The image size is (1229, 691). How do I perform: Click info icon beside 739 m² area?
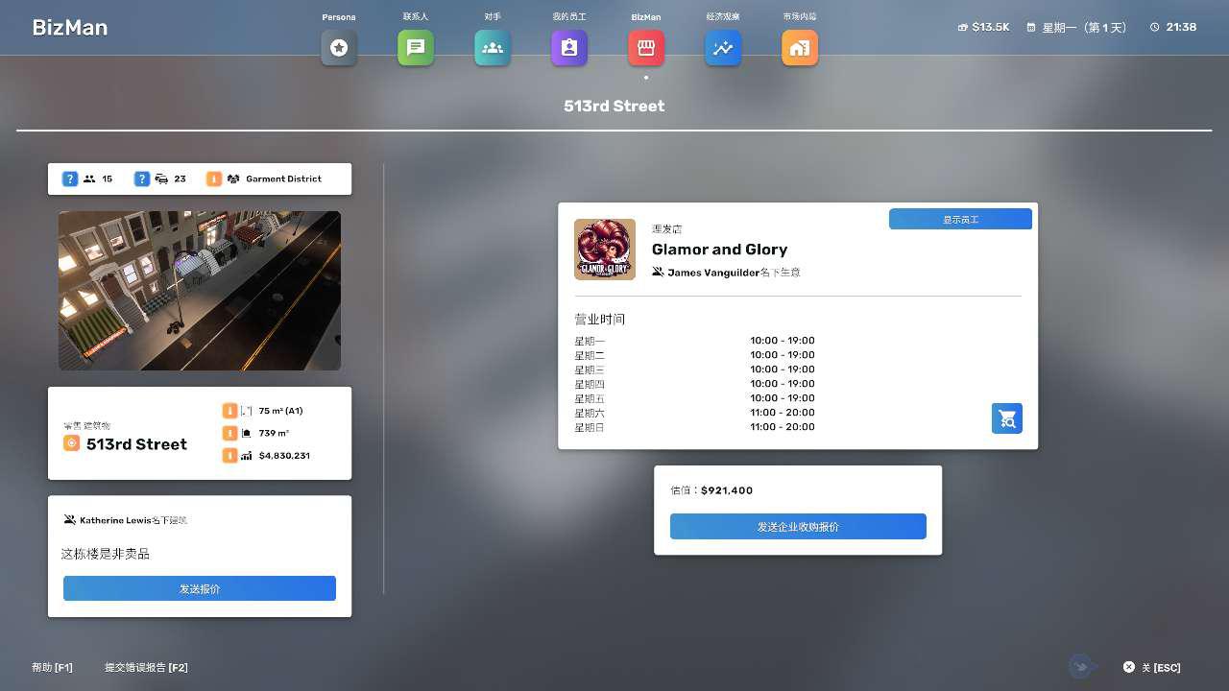pyautogui.click(x=229, y=433)
